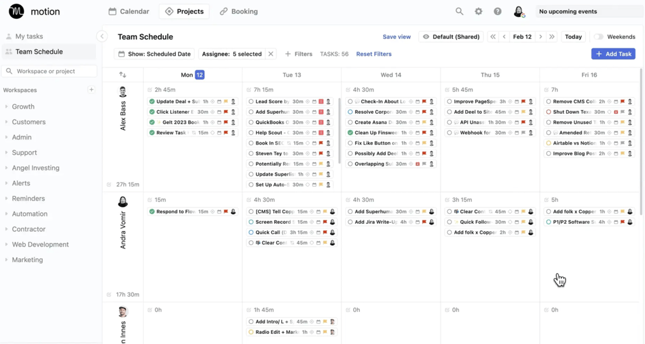Select Team Schedule in the sidebar
Viewport: 645px width, 344px height.
[49, 52]
